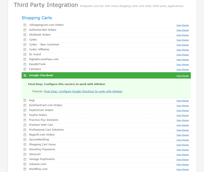Click View Parser for PayPal Orders
This screenshot has width=204, height=172.
(182, 115)
